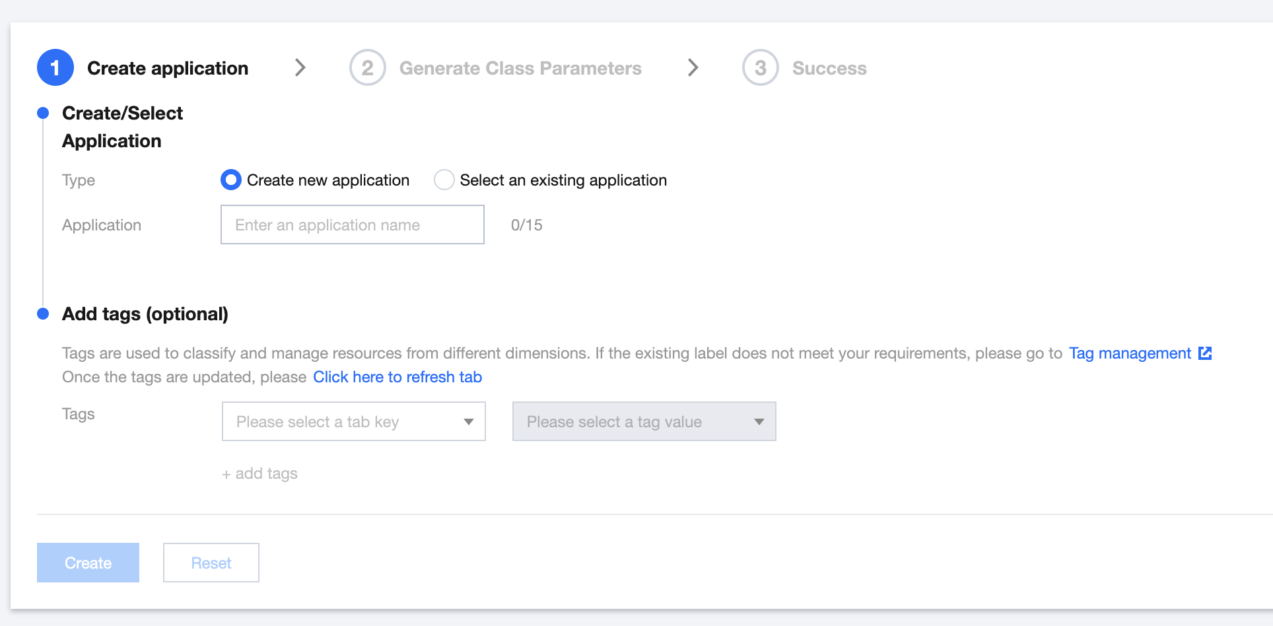1273x626 pixels.
Task: Click the external link icon beside Tag management
Action: pos(1205,353)
